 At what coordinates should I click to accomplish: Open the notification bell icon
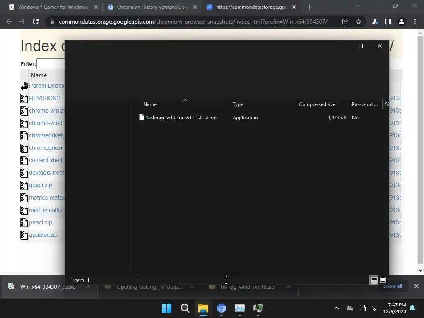pos(413,308)
